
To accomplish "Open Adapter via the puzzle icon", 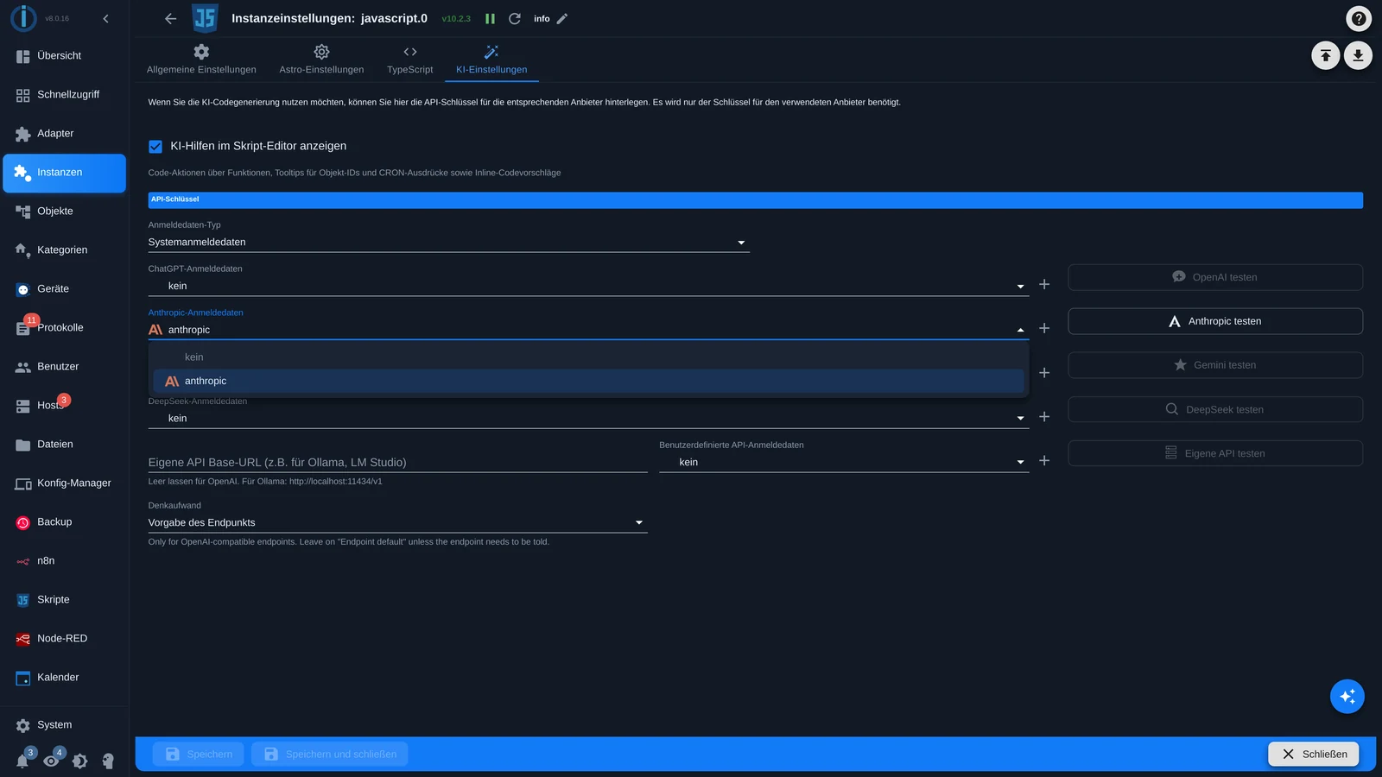I will click(x=23, y=134).
